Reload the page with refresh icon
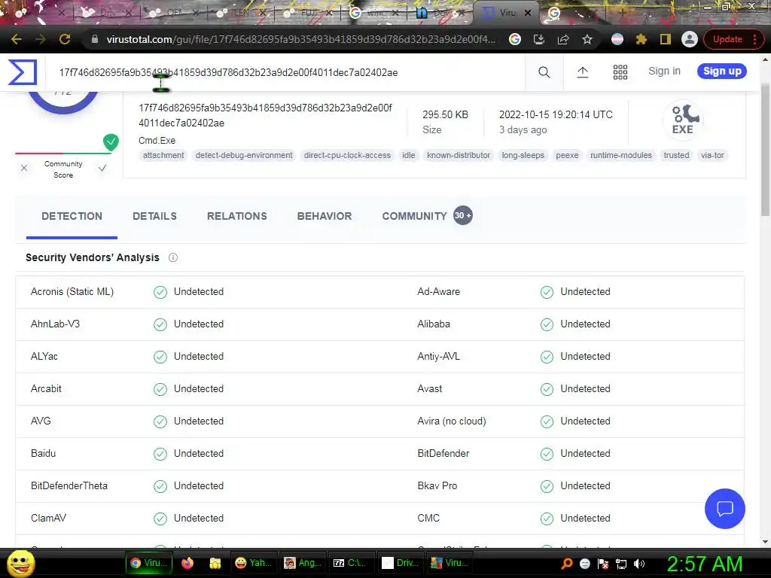Screen dimensions: 771x578 point(65,39)
